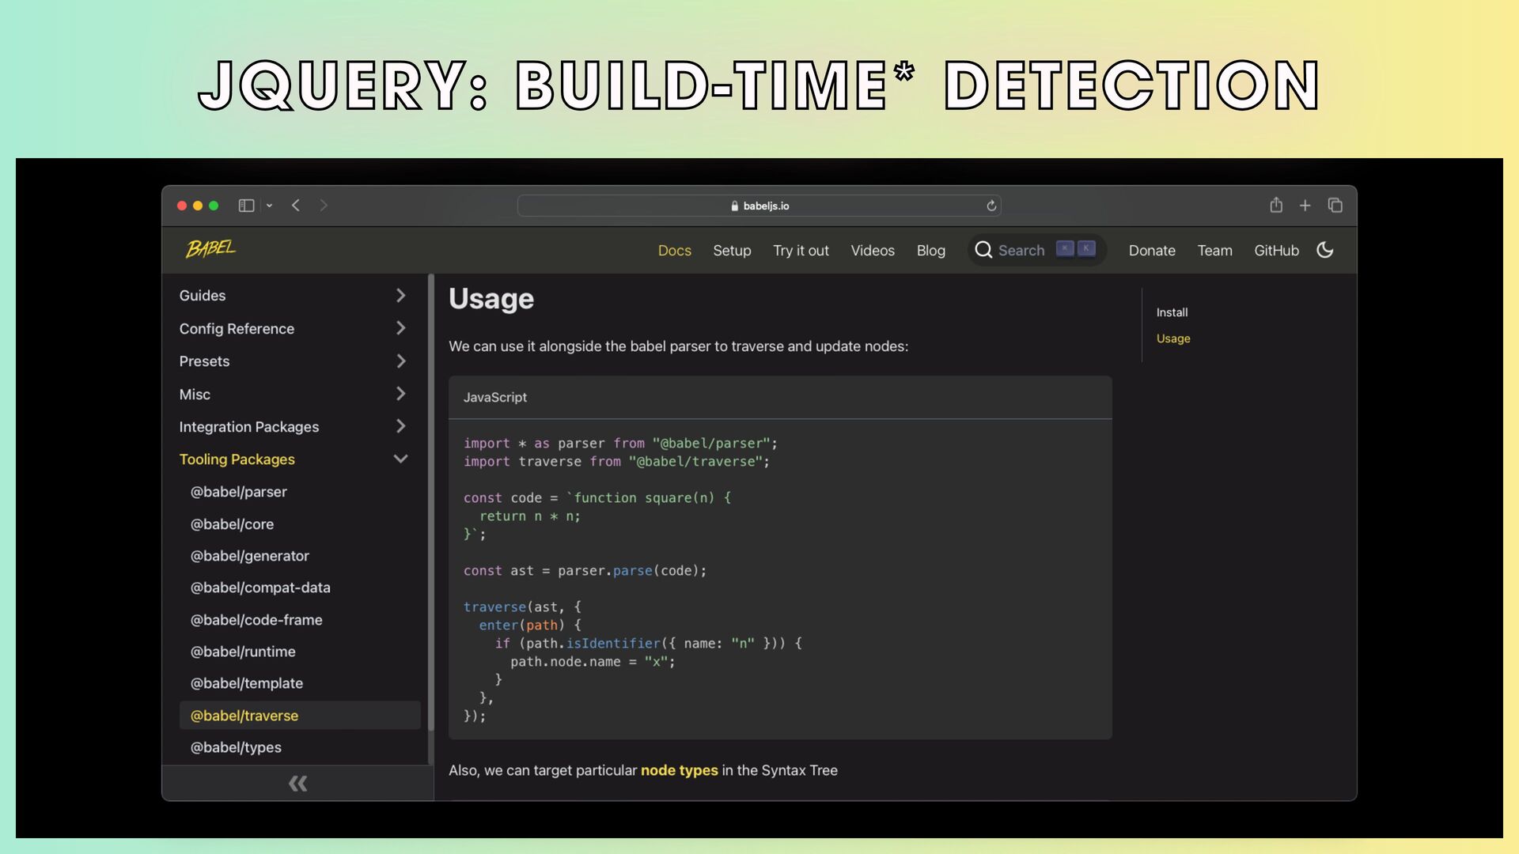
Task: Select @babel/types in sidebar
Action: [x=236, y=747]
